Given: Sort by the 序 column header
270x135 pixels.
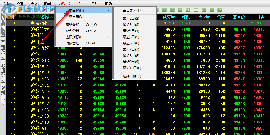Looking at the screenshot, I should [x=10, y=17].
